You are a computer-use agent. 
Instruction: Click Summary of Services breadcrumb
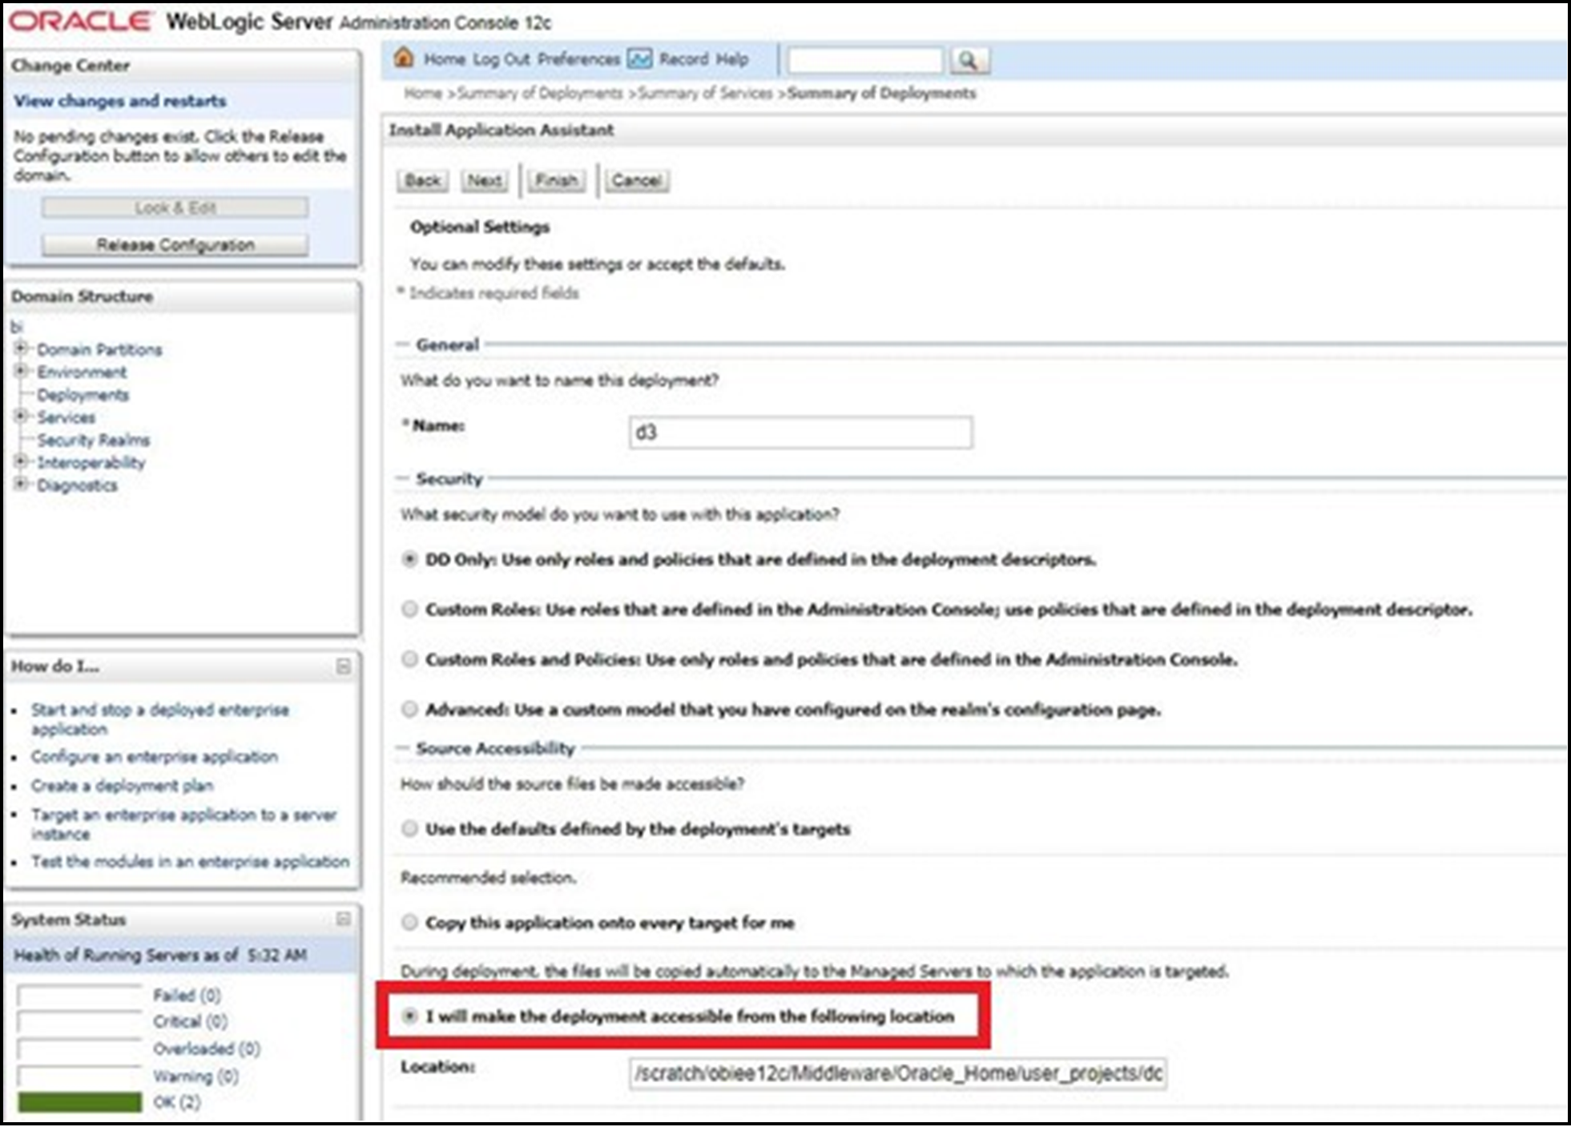click(705, 93)
